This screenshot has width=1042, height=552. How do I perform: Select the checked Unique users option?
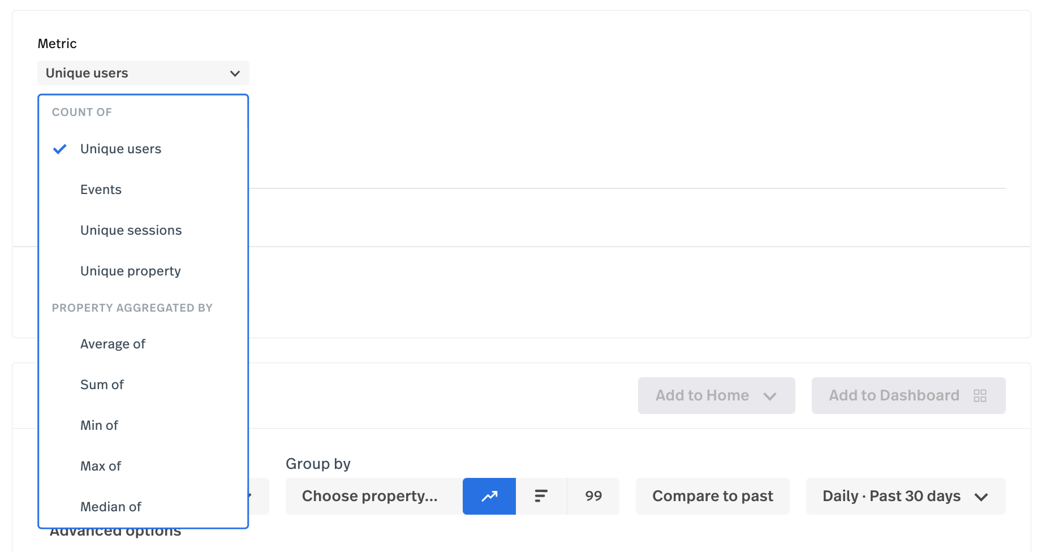pyautogui.click(x=143, y=149)
